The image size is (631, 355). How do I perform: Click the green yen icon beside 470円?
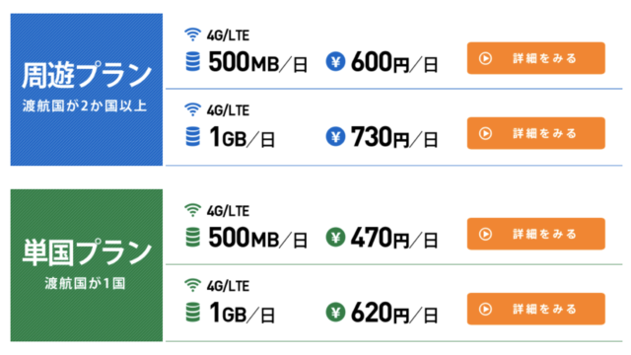pos(335,237)
